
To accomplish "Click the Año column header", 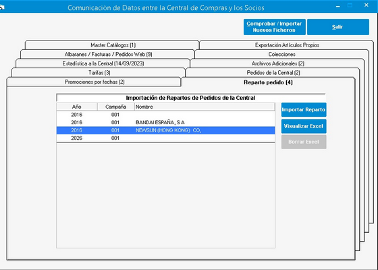I will pos(77,107).
